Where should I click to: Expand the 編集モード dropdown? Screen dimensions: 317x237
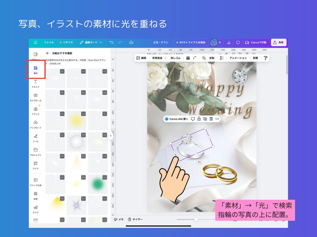[x=92, y=42]
